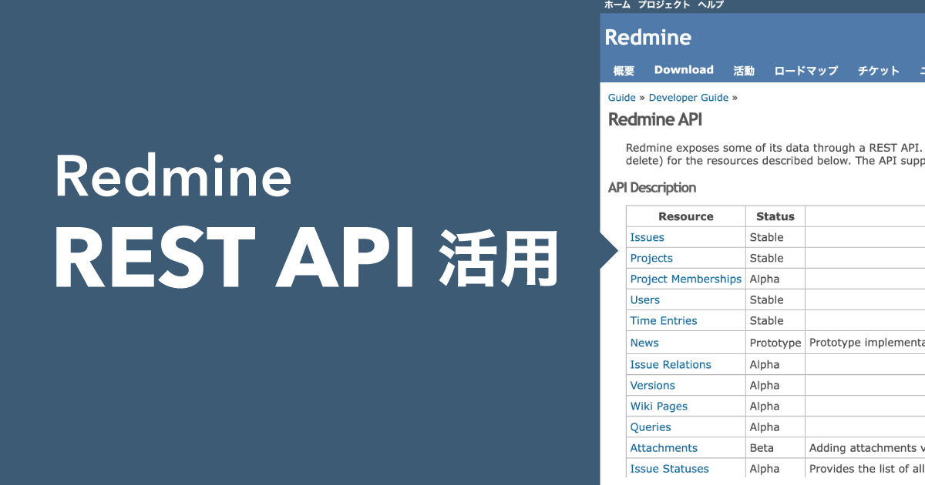Open the Issues resource link
This screenshot has height=485, width=925.
(x=647, y=238)
